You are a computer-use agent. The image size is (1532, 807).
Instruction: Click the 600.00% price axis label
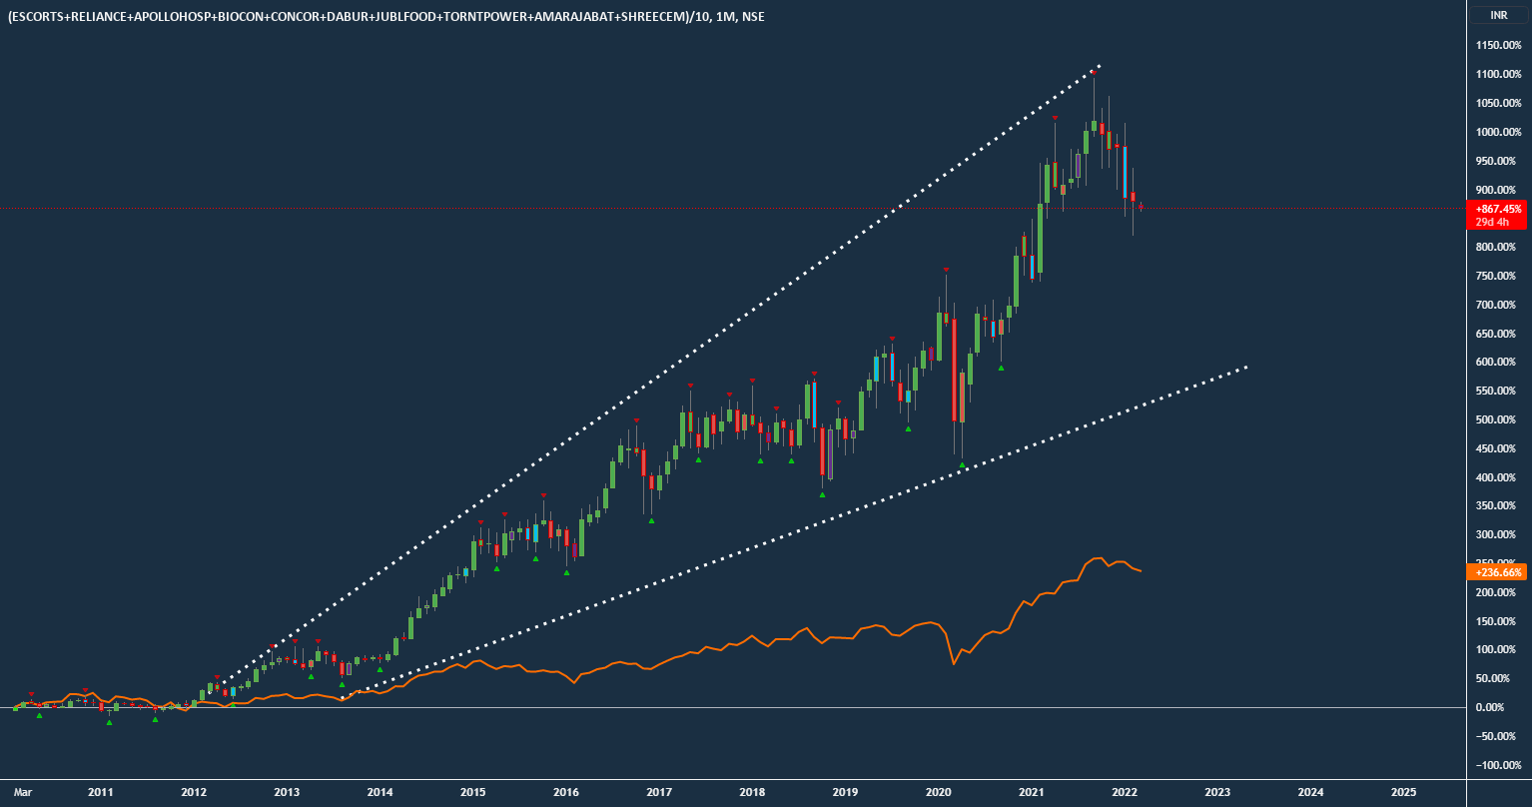pos(1498,362)
